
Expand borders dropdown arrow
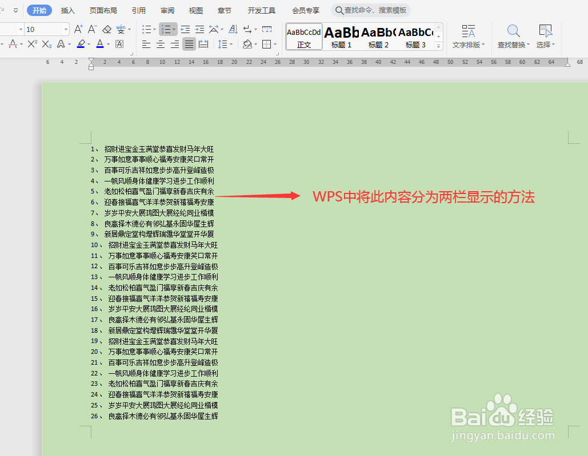coord(275,45)
